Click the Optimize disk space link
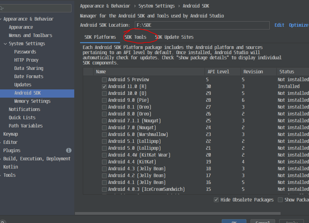Image resolution: width=309 pixels, height=223 pixels. pyautogui.click(x=299, y=25)
